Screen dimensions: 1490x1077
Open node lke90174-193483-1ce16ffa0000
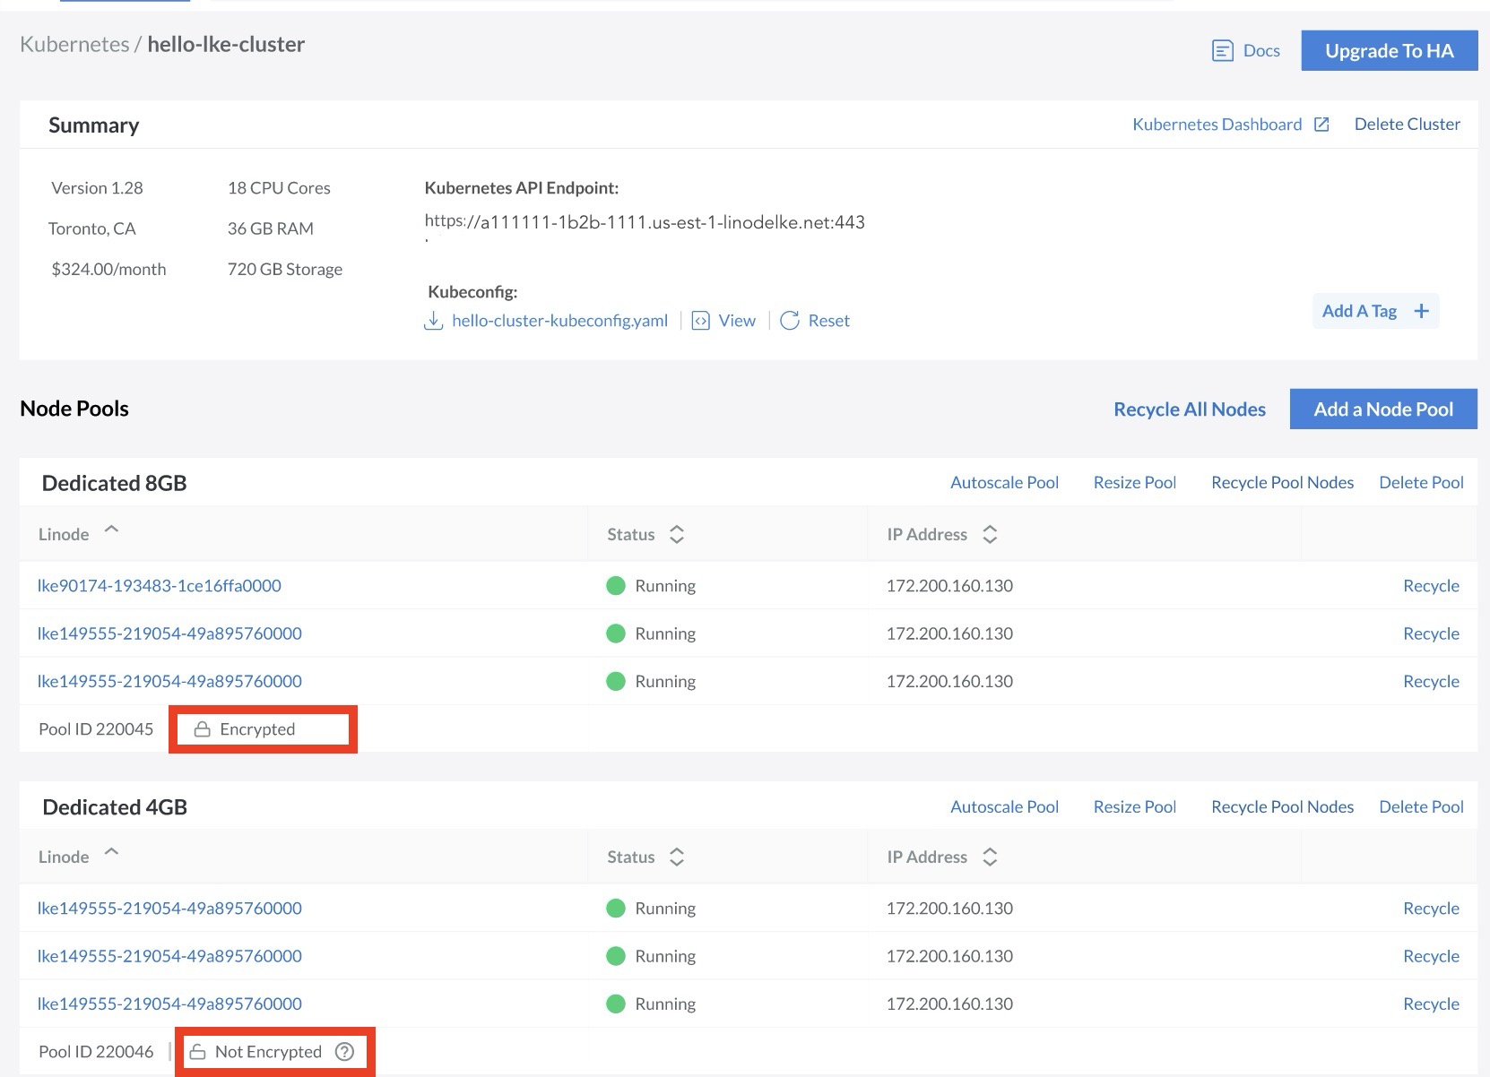pos(159,586)
